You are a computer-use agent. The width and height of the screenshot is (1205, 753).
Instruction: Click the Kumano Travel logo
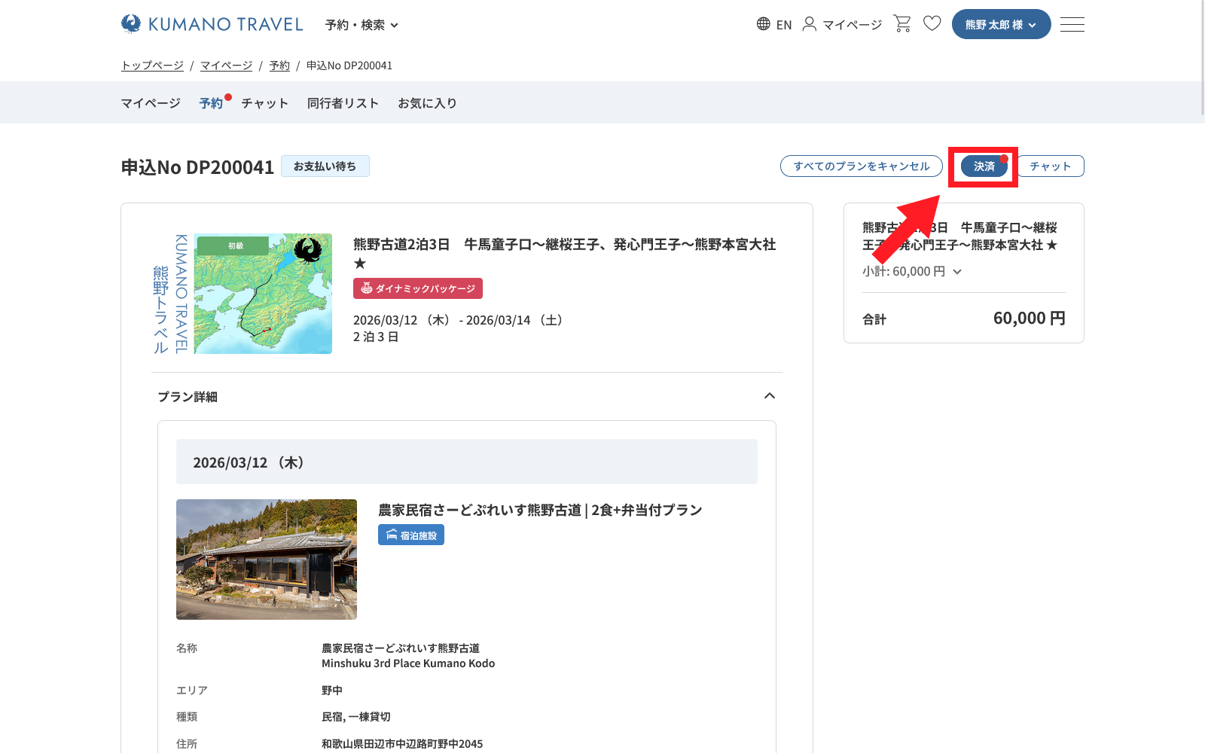pos(212,24)
